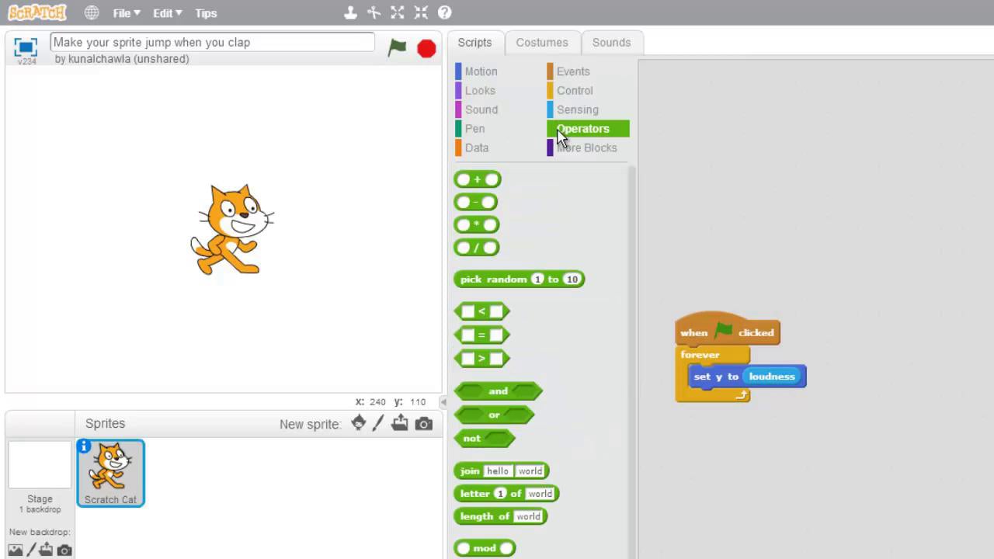
Task: Open the Tips menu
Action: [x=206, y=13]
